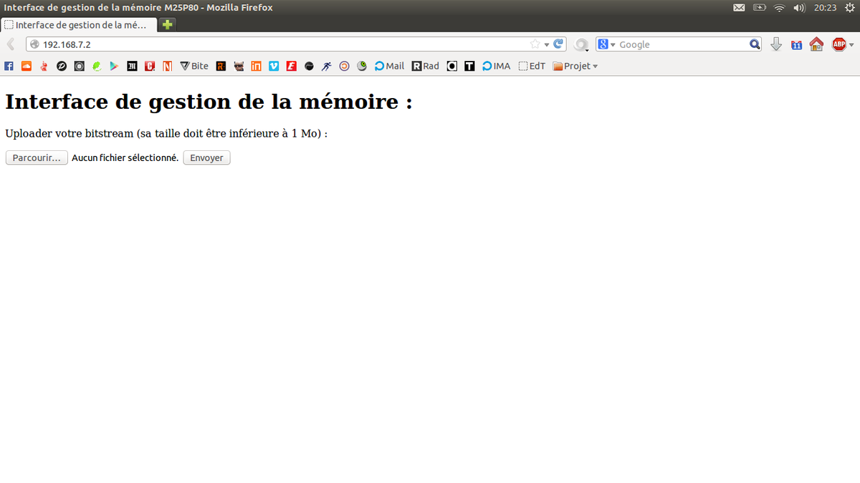
Task: Click the Parcourir... file browse button
Action: click(37, 158)
